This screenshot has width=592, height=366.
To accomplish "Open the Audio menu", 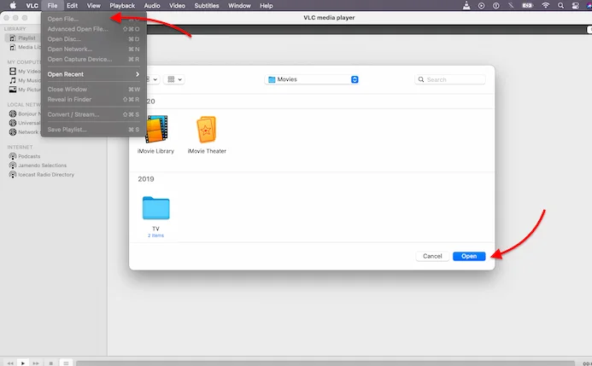I will pos(152,6).
